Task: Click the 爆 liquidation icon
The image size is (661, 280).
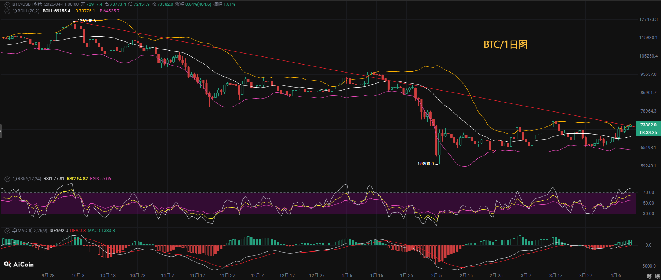Action: [x=657, y=276]
